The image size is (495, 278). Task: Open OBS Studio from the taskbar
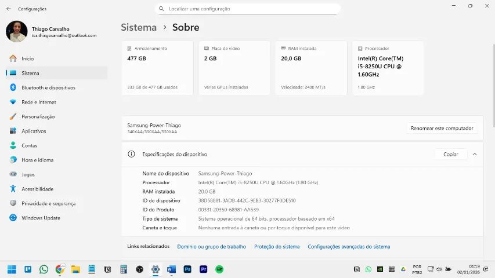click(x=139, y=269)
